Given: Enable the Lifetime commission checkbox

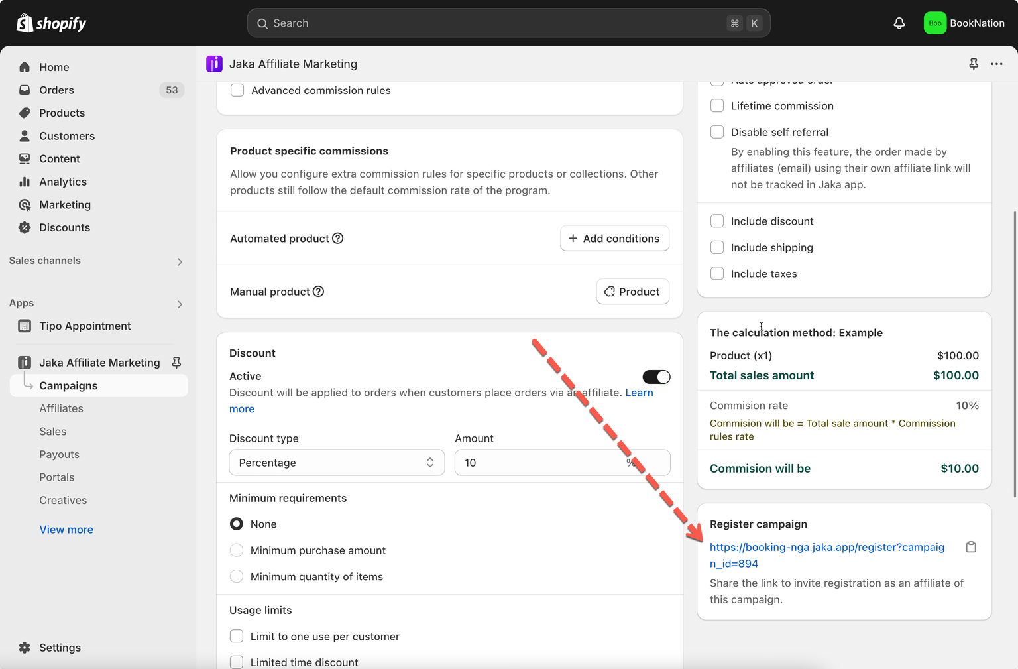Looking at the screenshot, I should click(x=717, y=106).
